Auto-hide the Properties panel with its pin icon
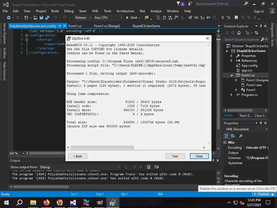This screenshot has height=208, width=277. (x=261, y=123)
